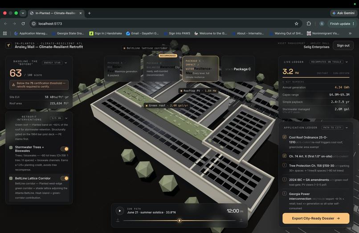Toggle BeltLine Lattice Corridor switch

coord(65,178)
